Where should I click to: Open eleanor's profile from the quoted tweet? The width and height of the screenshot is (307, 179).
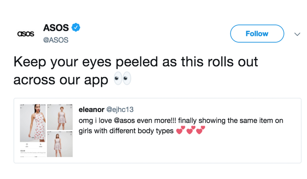click(91, 110)
